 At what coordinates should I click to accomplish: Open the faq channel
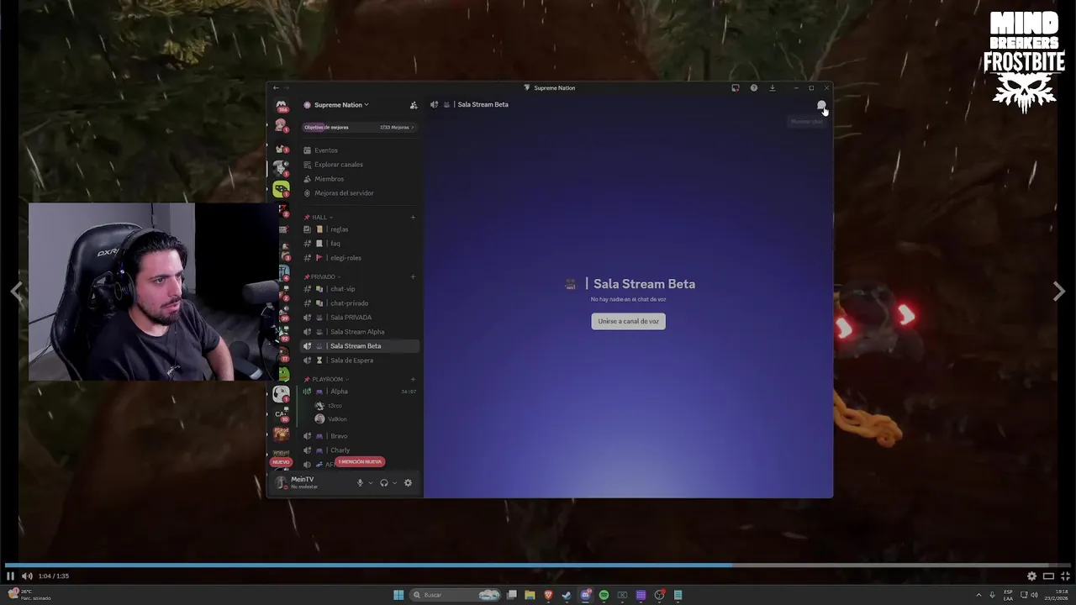[360, 244]
